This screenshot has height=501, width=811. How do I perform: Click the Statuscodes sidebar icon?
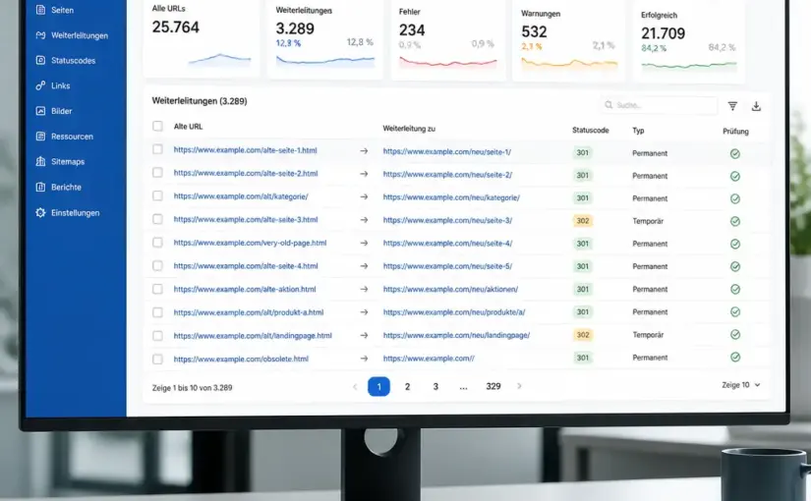click(x=40, y=60)
